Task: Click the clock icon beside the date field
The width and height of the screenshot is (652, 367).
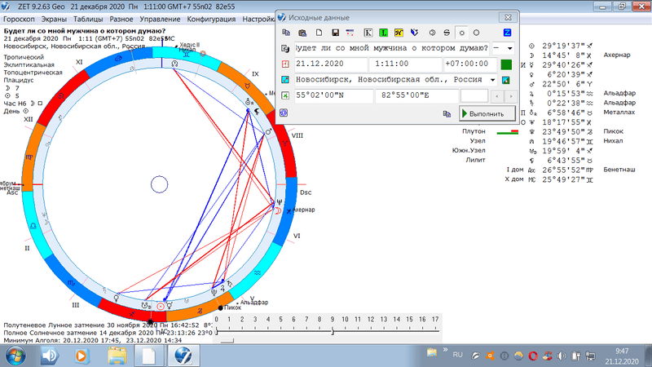Action: (285, 64)
